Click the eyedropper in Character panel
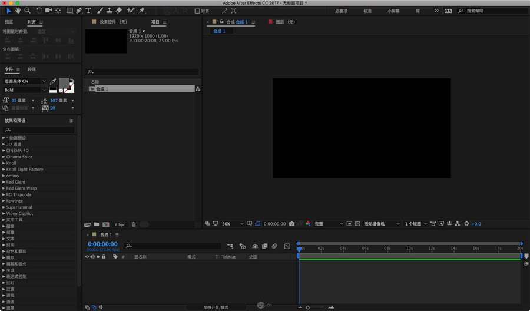530x311 pixels. (x=53, y=82)
